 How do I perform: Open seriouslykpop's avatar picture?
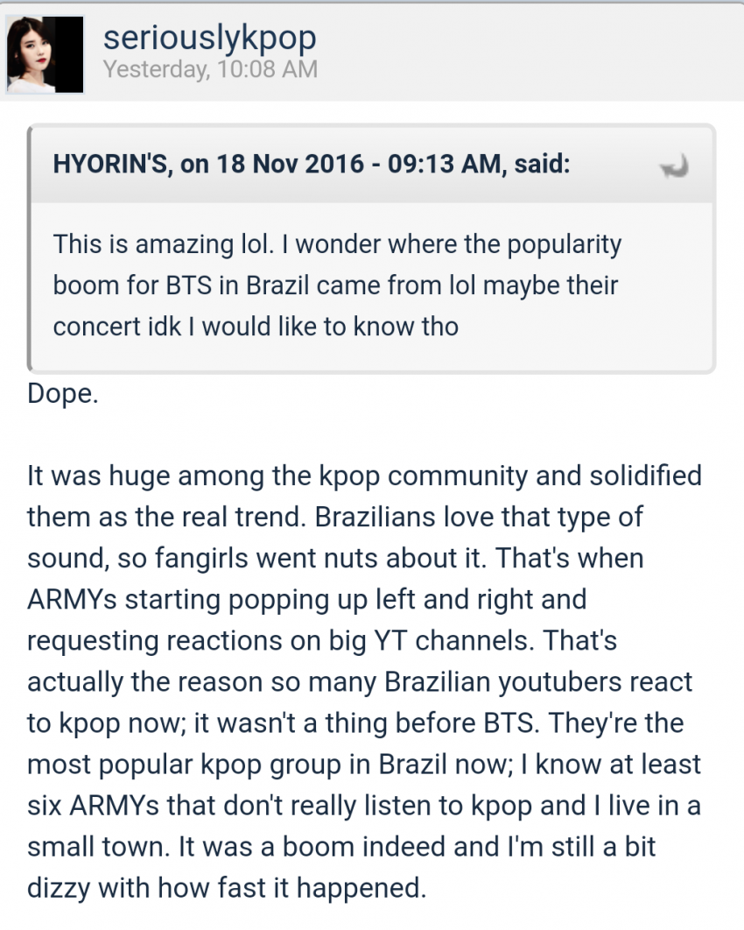[46, 54]
